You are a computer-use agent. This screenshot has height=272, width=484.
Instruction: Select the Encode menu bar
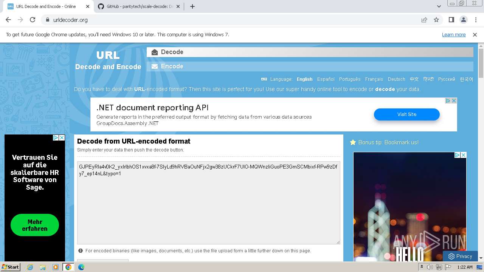310,66
